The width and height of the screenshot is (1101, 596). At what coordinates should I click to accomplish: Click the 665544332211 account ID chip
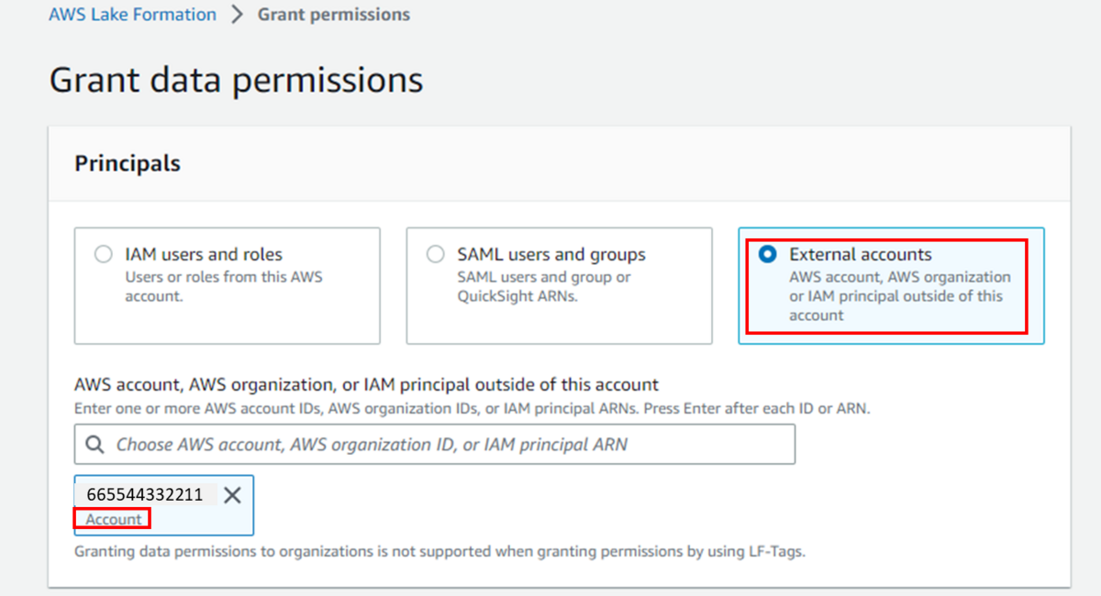coord(145,495)
